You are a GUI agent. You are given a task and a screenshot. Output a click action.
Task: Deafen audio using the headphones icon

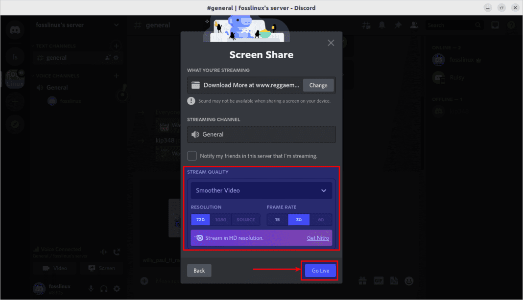pyautogui.click(x=104, y=289)
